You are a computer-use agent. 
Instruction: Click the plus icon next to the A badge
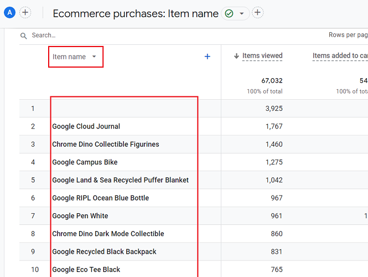[x=25, y=13]
